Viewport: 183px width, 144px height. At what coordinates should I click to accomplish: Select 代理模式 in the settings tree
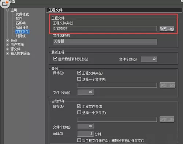pos(22,14)
